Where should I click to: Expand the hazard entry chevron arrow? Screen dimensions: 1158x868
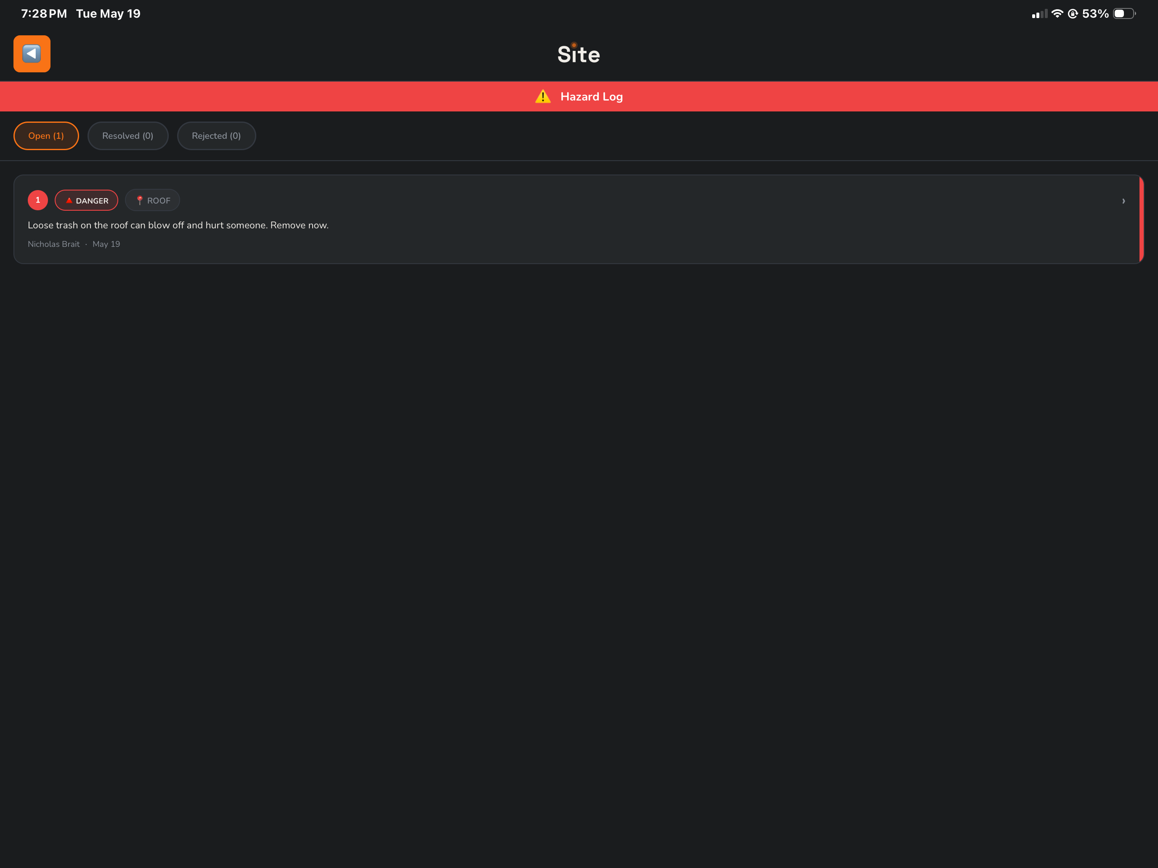(1123, 201)
